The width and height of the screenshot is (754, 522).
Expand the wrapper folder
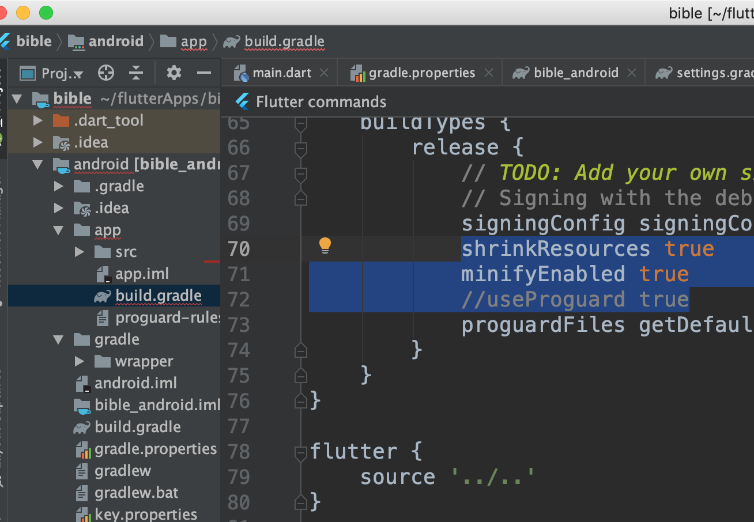80,362
